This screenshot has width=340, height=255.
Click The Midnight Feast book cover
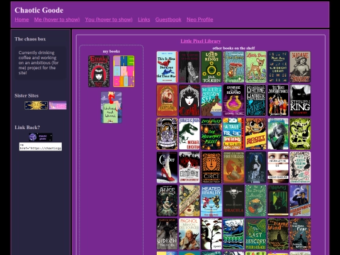tap(212, 133)
